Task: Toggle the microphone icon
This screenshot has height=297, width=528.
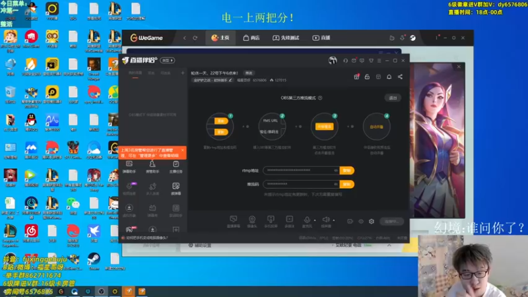Action: (x=307, y=220)
